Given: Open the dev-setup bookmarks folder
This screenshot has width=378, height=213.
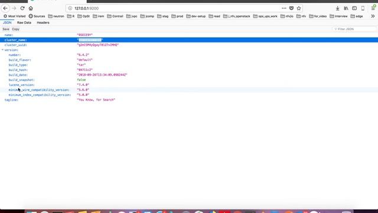Looking at the screenshot, I should coord(196,16).
